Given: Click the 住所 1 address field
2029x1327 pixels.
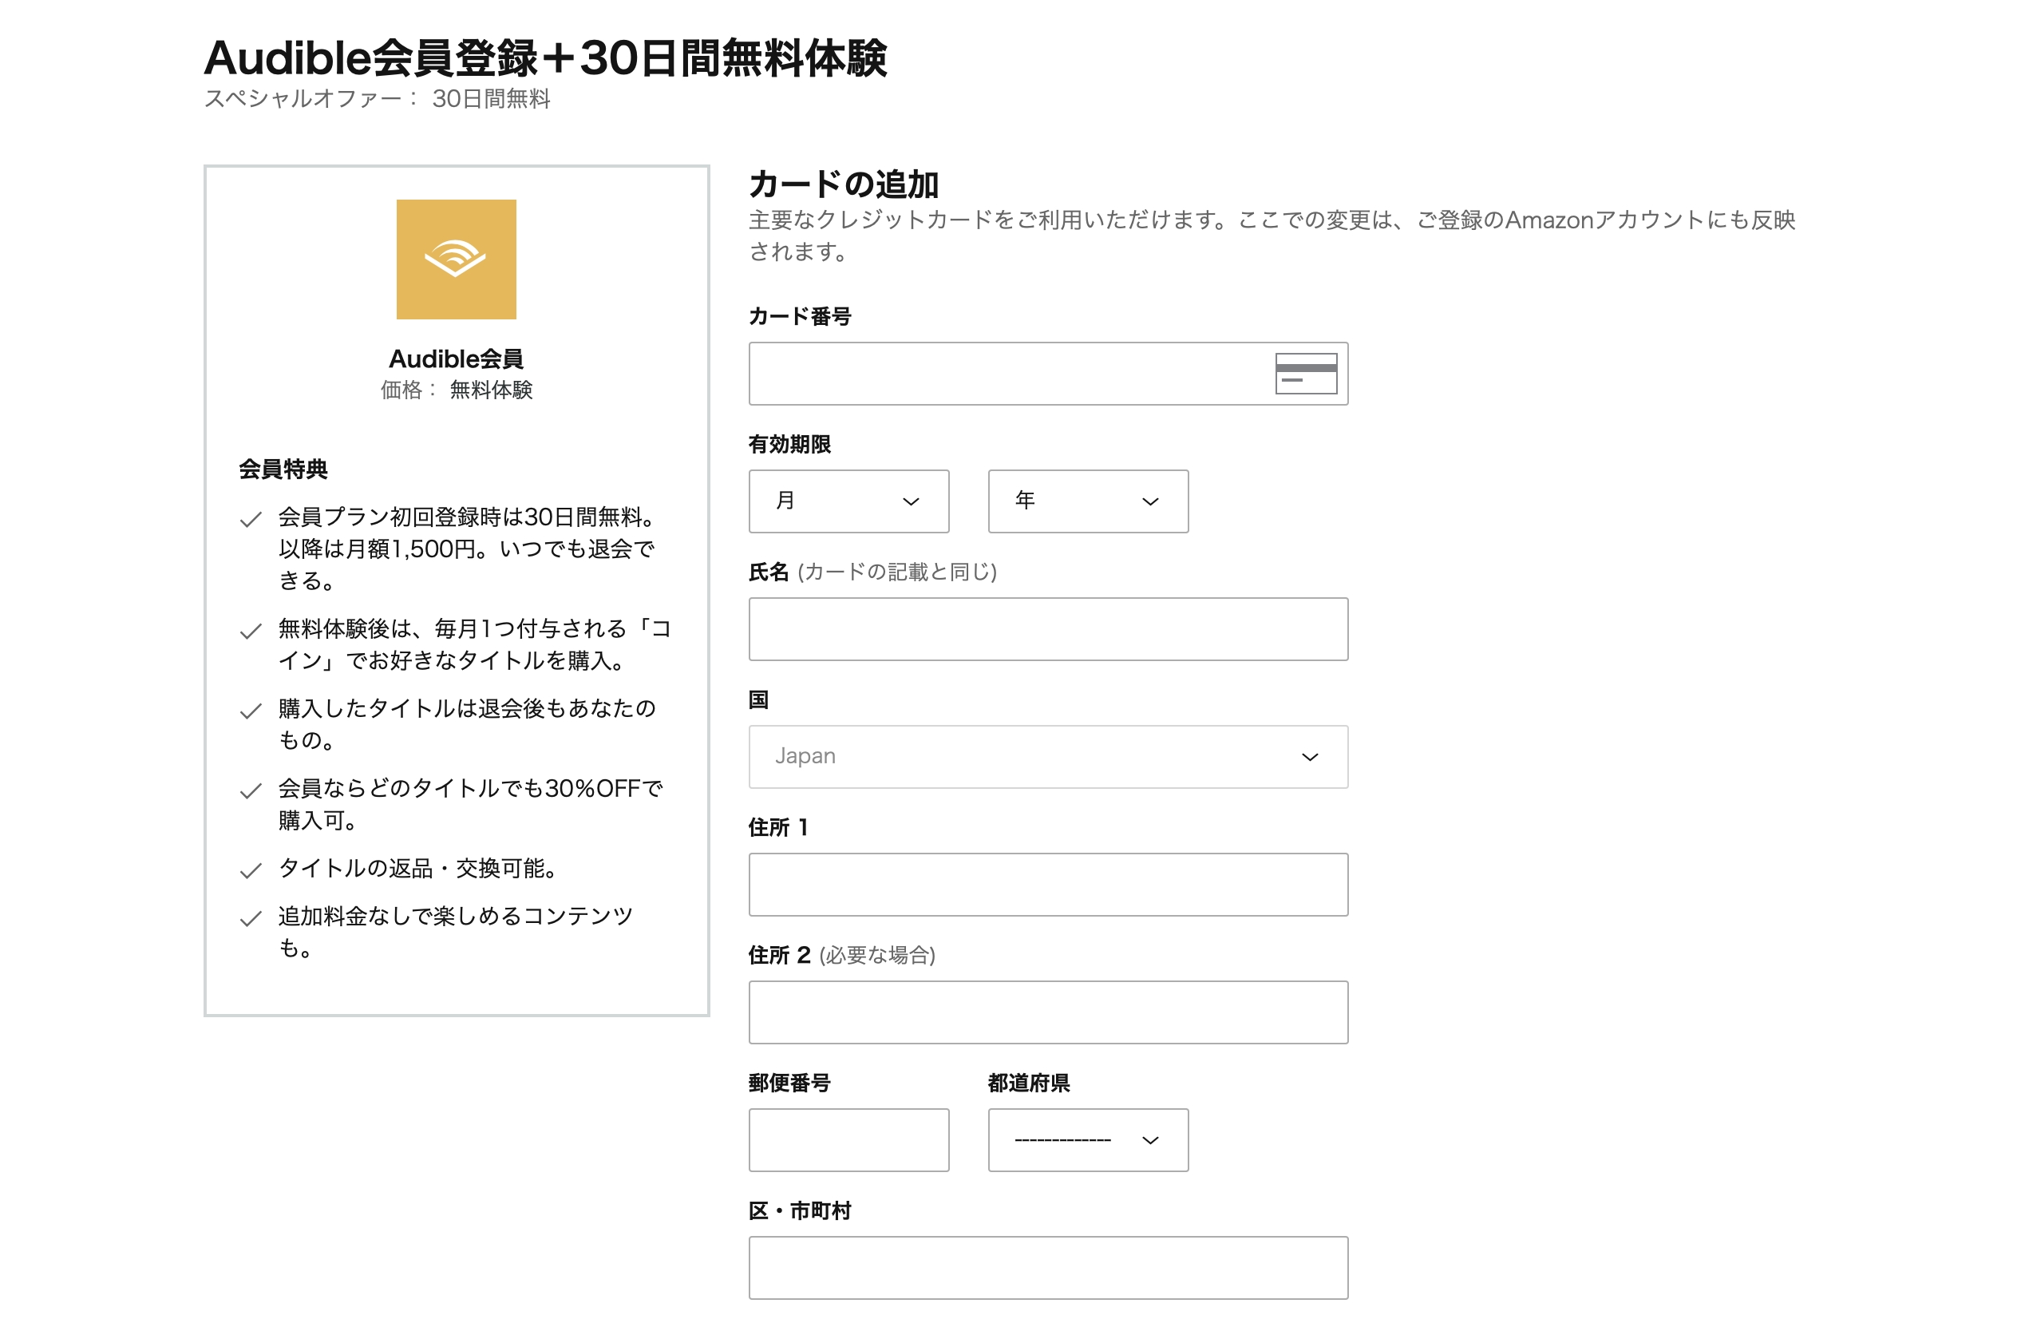Looking at the screenshot, I should pos(1048,885).
